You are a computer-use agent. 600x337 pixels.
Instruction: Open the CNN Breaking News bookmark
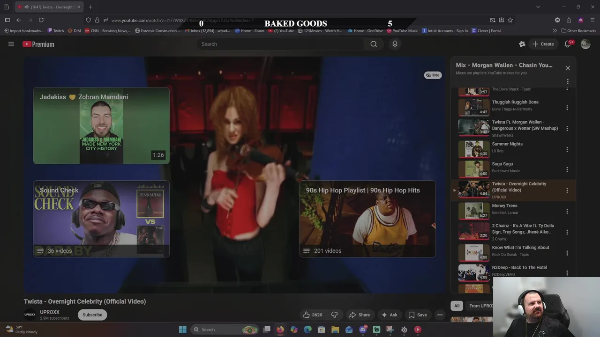pos(108,31)
